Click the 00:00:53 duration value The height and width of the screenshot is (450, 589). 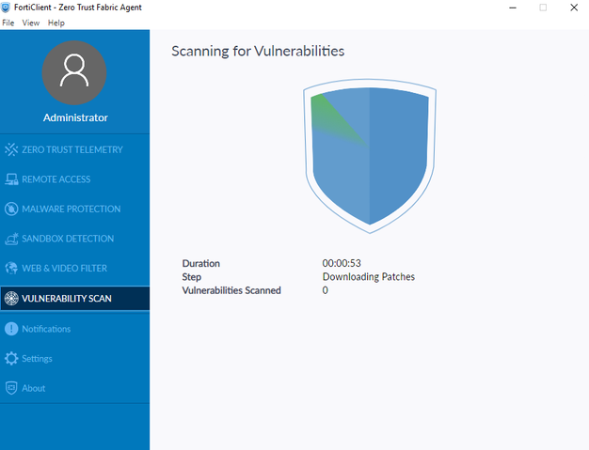coord(342,263)
